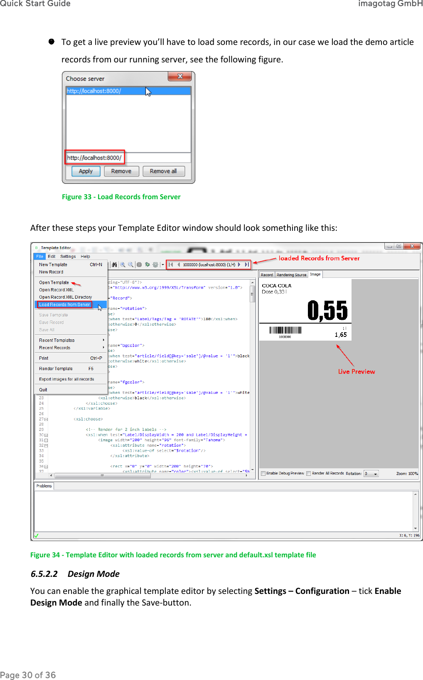
Task: Click Problems panel scrollbar down arrow
Action: [415, 528]
